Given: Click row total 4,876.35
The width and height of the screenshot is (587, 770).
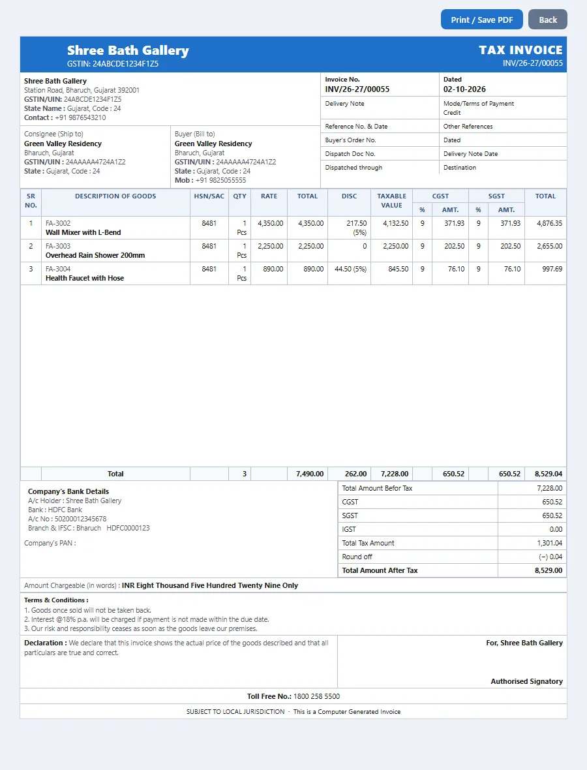Looking at the screenshot, I should [x=549, y=223].
